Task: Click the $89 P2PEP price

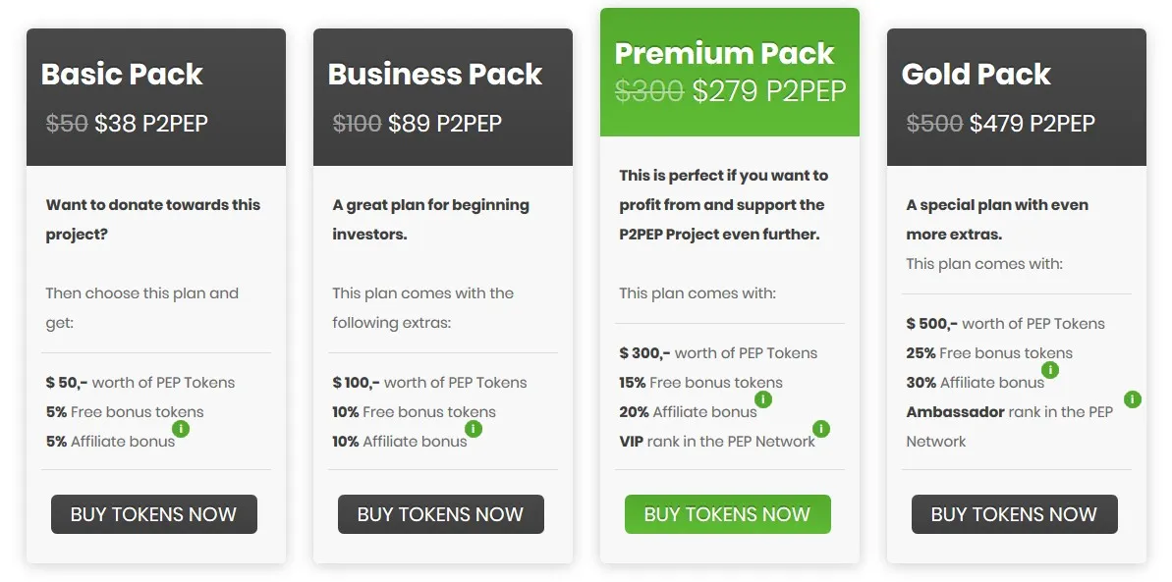Action: tap(445, 124)
